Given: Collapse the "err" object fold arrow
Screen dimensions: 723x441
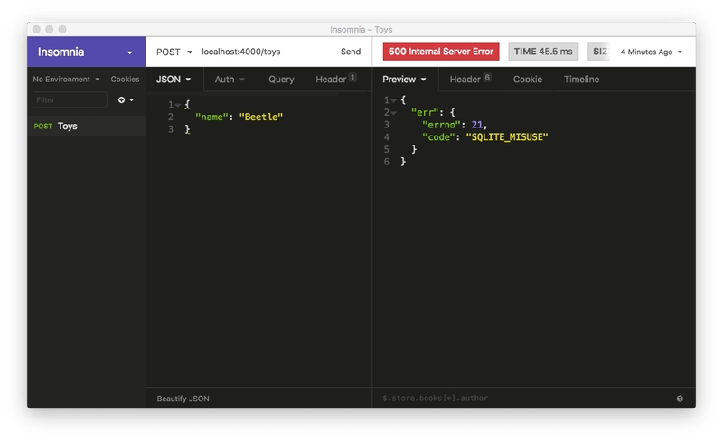Looking at the screenshot, I should click(393, 113).
